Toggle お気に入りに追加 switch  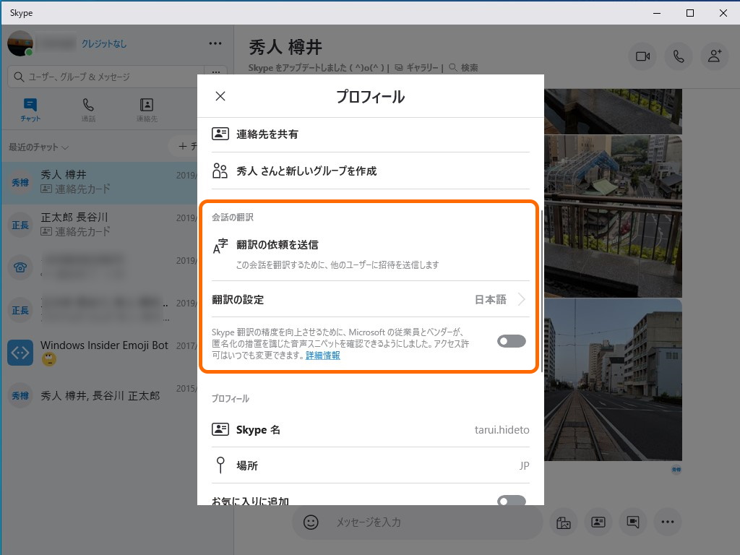[511, 499]
